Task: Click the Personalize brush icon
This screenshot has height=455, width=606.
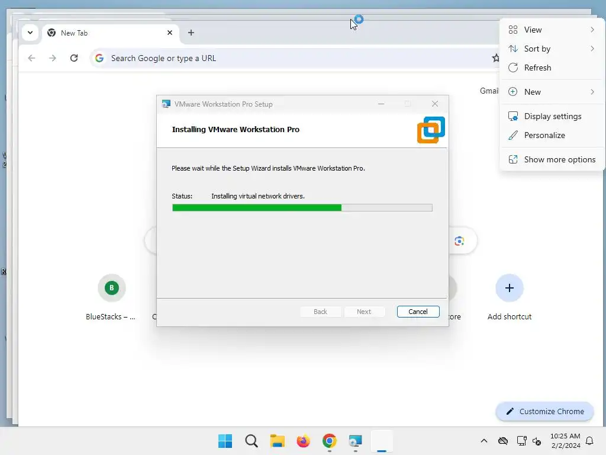Action: (513, 136)
